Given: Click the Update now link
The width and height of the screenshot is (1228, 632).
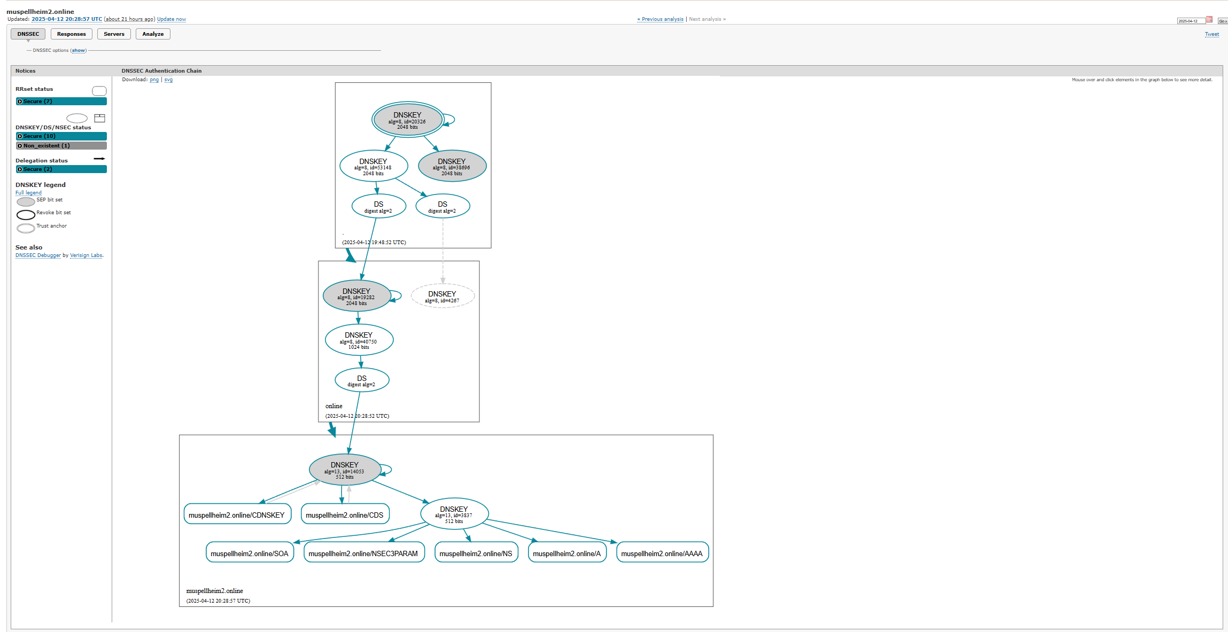Looking at the screenshot, I should click(x=172, y=19).
